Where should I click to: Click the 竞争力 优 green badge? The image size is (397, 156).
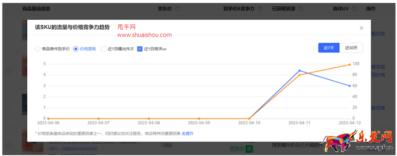click(x=241, y=149)
